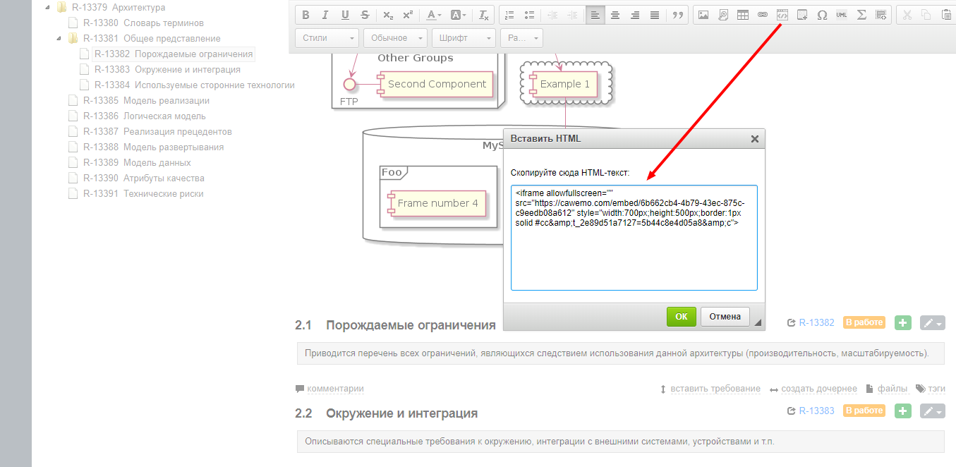This screenshot has height=467, width=956.
Task: Open Ра... size dropdown
Action: click(x=521, y=38)
